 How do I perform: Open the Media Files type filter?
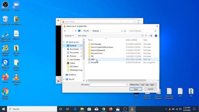[x=143, y=85]
